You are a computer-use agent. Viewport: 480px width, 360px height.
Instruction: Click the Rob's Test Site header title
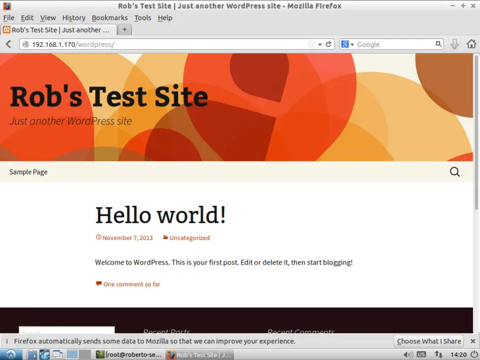(x=109, y=97)
